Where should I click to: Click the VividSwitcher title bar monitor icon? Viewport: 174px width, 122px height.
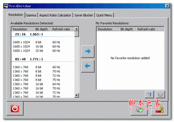(6, 6)
